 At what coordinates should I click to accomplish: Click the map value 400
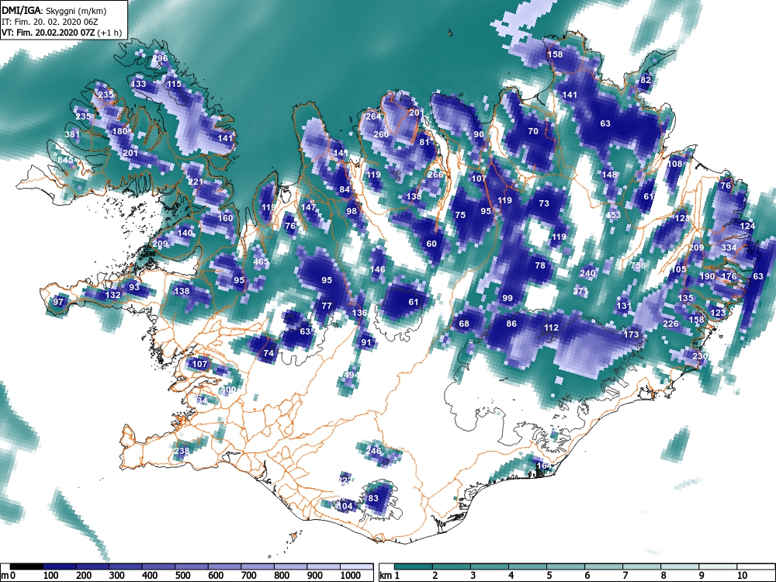pyautogui.click(x=228, y=390)
